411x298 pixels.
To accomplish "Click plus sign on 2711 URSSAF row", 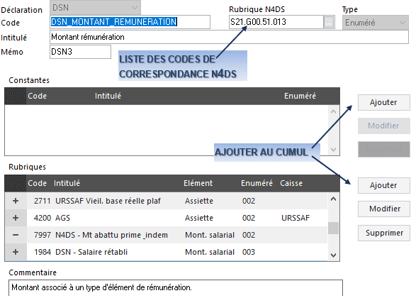I will (x=16, y=201).
